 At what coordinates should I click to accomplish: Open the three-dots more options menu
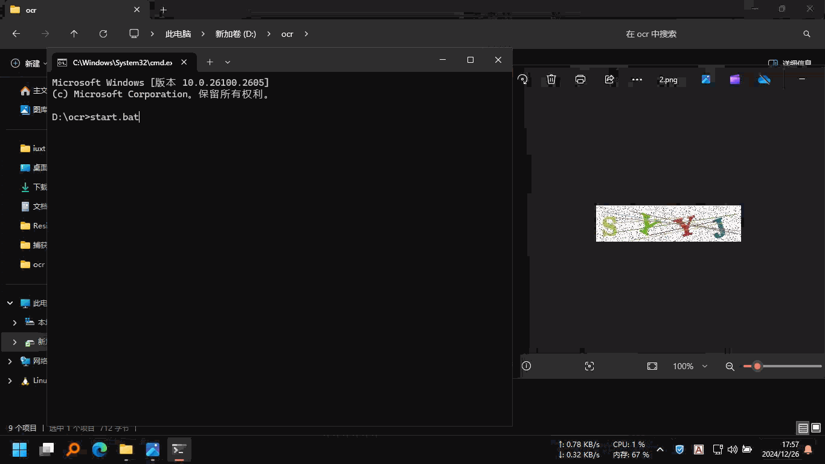tap(637, 79)
